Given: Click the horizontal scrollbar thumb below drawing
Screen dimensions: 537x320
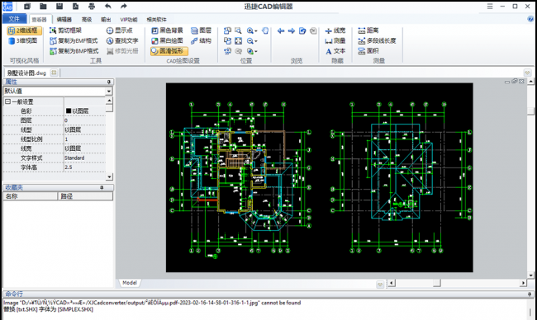Looking at the screenshot, I should [x=437, y=283].
